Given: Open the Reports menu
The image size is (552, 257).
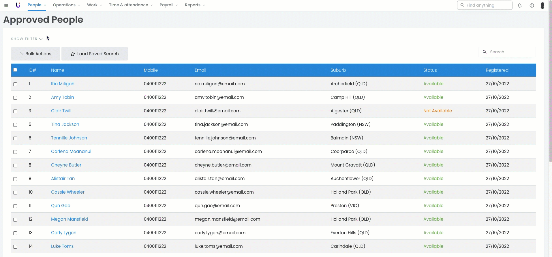Looking at the screenshot, I should [195, 5].
